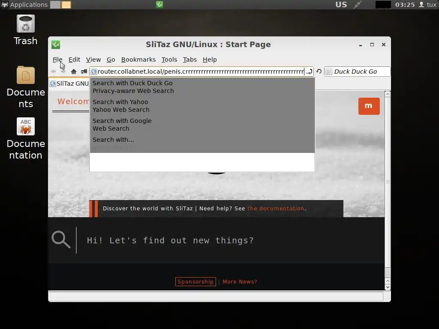This screenshot has width=439, height=329.
Task: Open the Tools menu
Action: pyautogui.click(x=169, y=60)
